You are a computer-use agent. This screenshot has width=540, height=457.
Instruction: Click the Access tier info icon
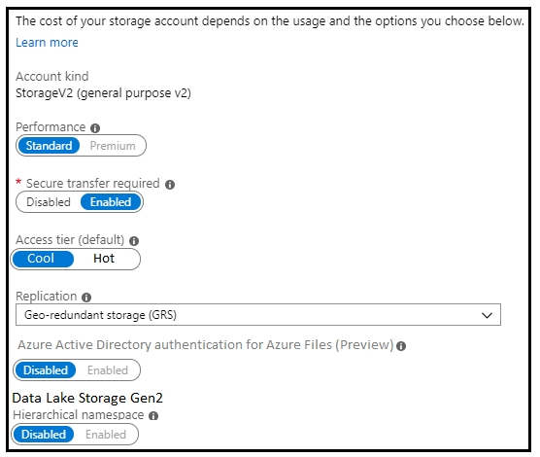[134, 241]
